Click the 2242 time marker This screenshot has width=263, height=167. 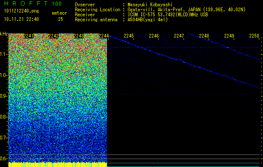pos(54,36)
